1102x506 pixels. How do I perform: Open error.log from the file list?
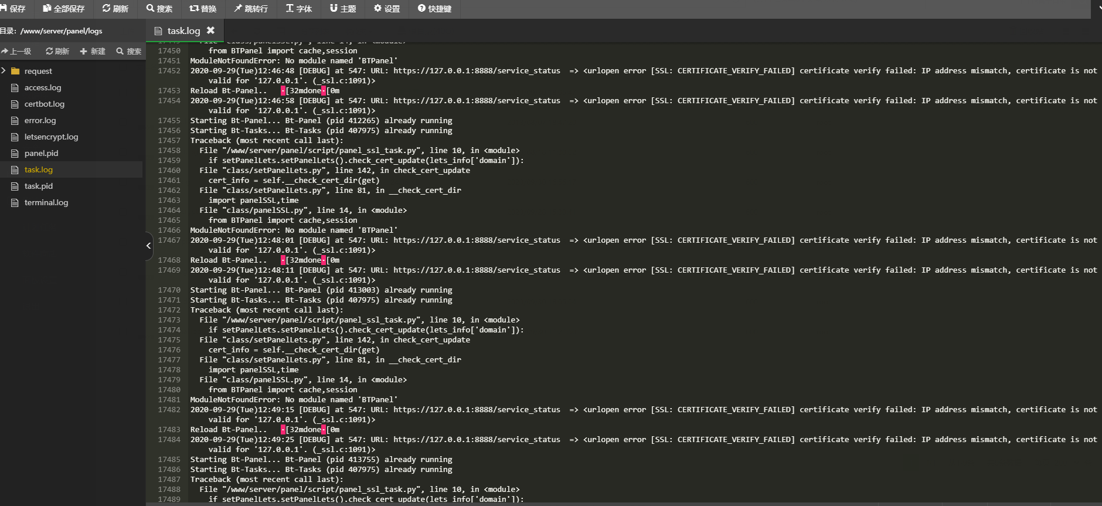click(40, 120)
